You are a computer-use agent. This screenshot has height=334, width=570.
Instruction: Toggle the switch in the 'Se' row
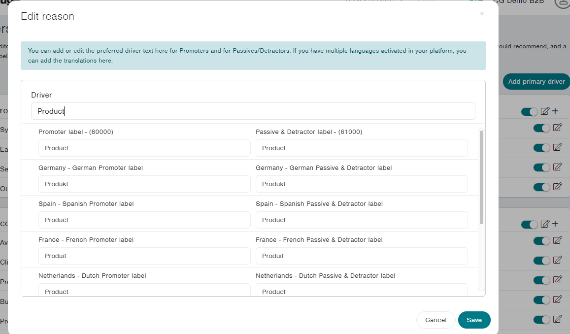click(541, 167)
